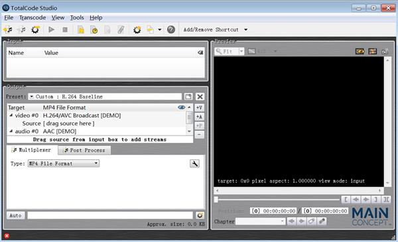Open the View menu
This screenshot has width=398, height=242.
click(58, 18)
